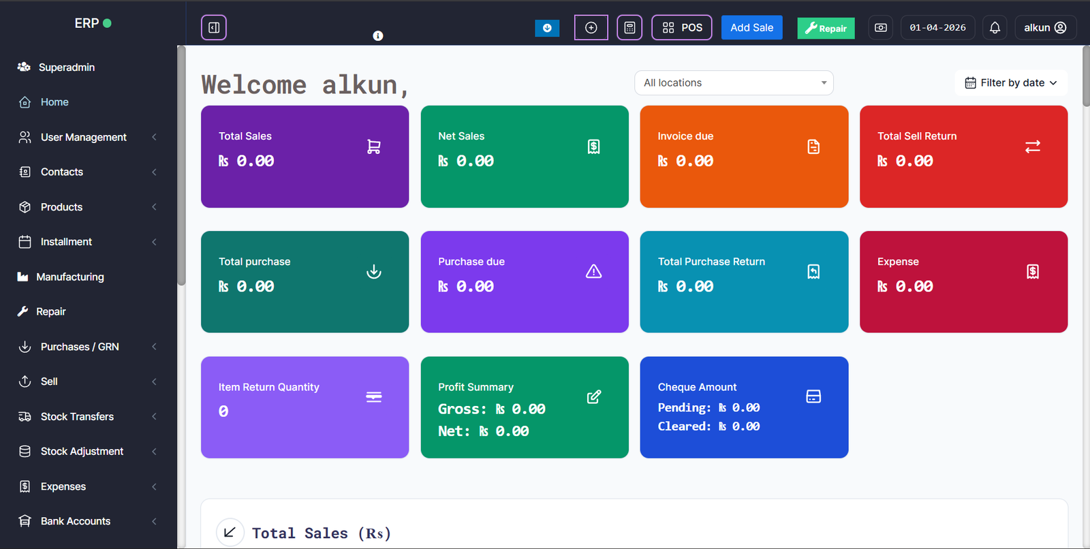This screenshot has height=549, width=1090.
Task: Expand the Bank Accounts submenu arrow
Action: pos(154,521)
